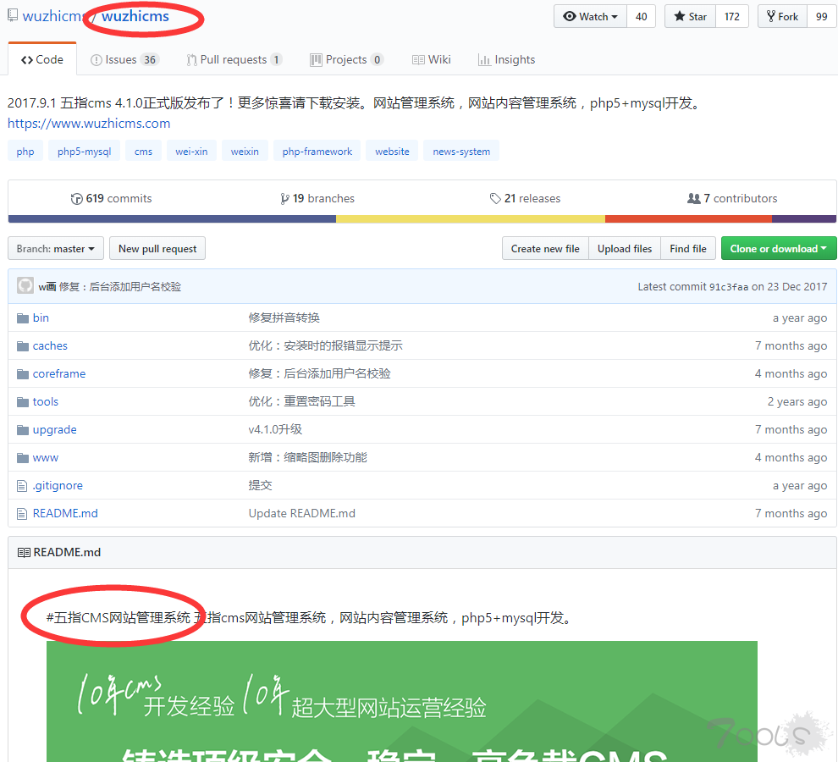Select the cms topic tag
Viewport: 838px width, 762px height.
tap(143, 152)
